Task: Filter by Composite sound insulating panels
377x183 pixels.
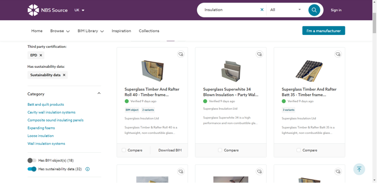Action: tap(55, 120)
